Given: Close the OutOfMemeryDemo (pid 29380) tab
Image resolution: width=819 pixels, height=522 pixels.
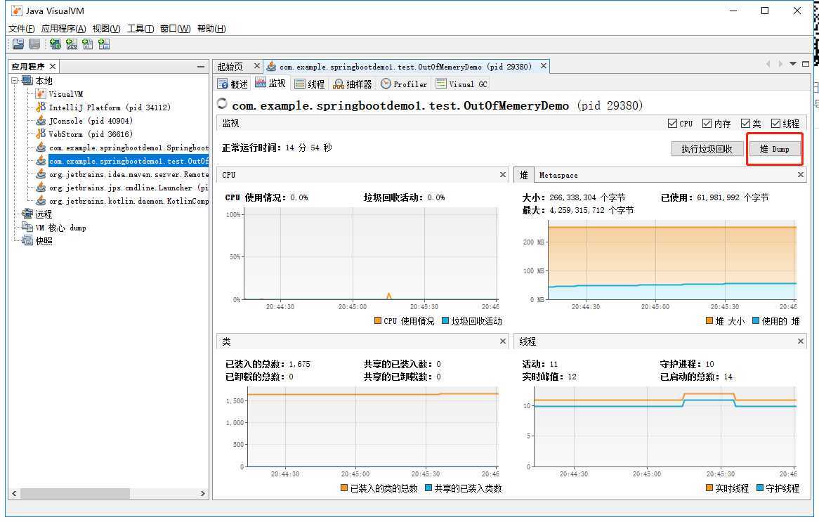Looking at the screenshot, I should [543, 66].
